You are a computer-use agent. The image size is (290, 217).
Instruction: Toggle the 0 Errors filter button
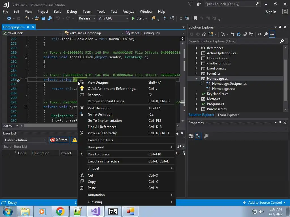coord(59,140)
